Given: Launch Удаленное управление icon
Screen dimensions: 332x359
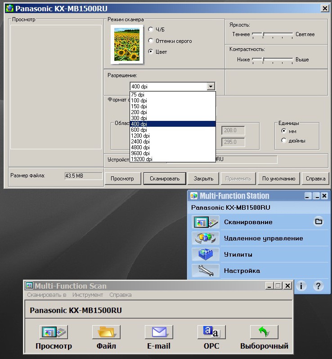Looking at the screenshot, I should click(206, 238).
